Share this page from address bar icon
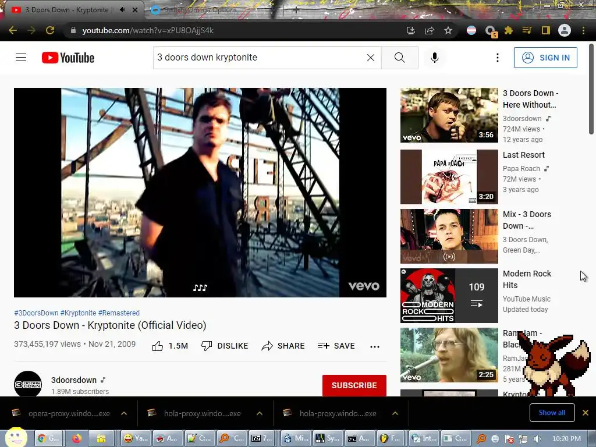 [x=430, y=30]
